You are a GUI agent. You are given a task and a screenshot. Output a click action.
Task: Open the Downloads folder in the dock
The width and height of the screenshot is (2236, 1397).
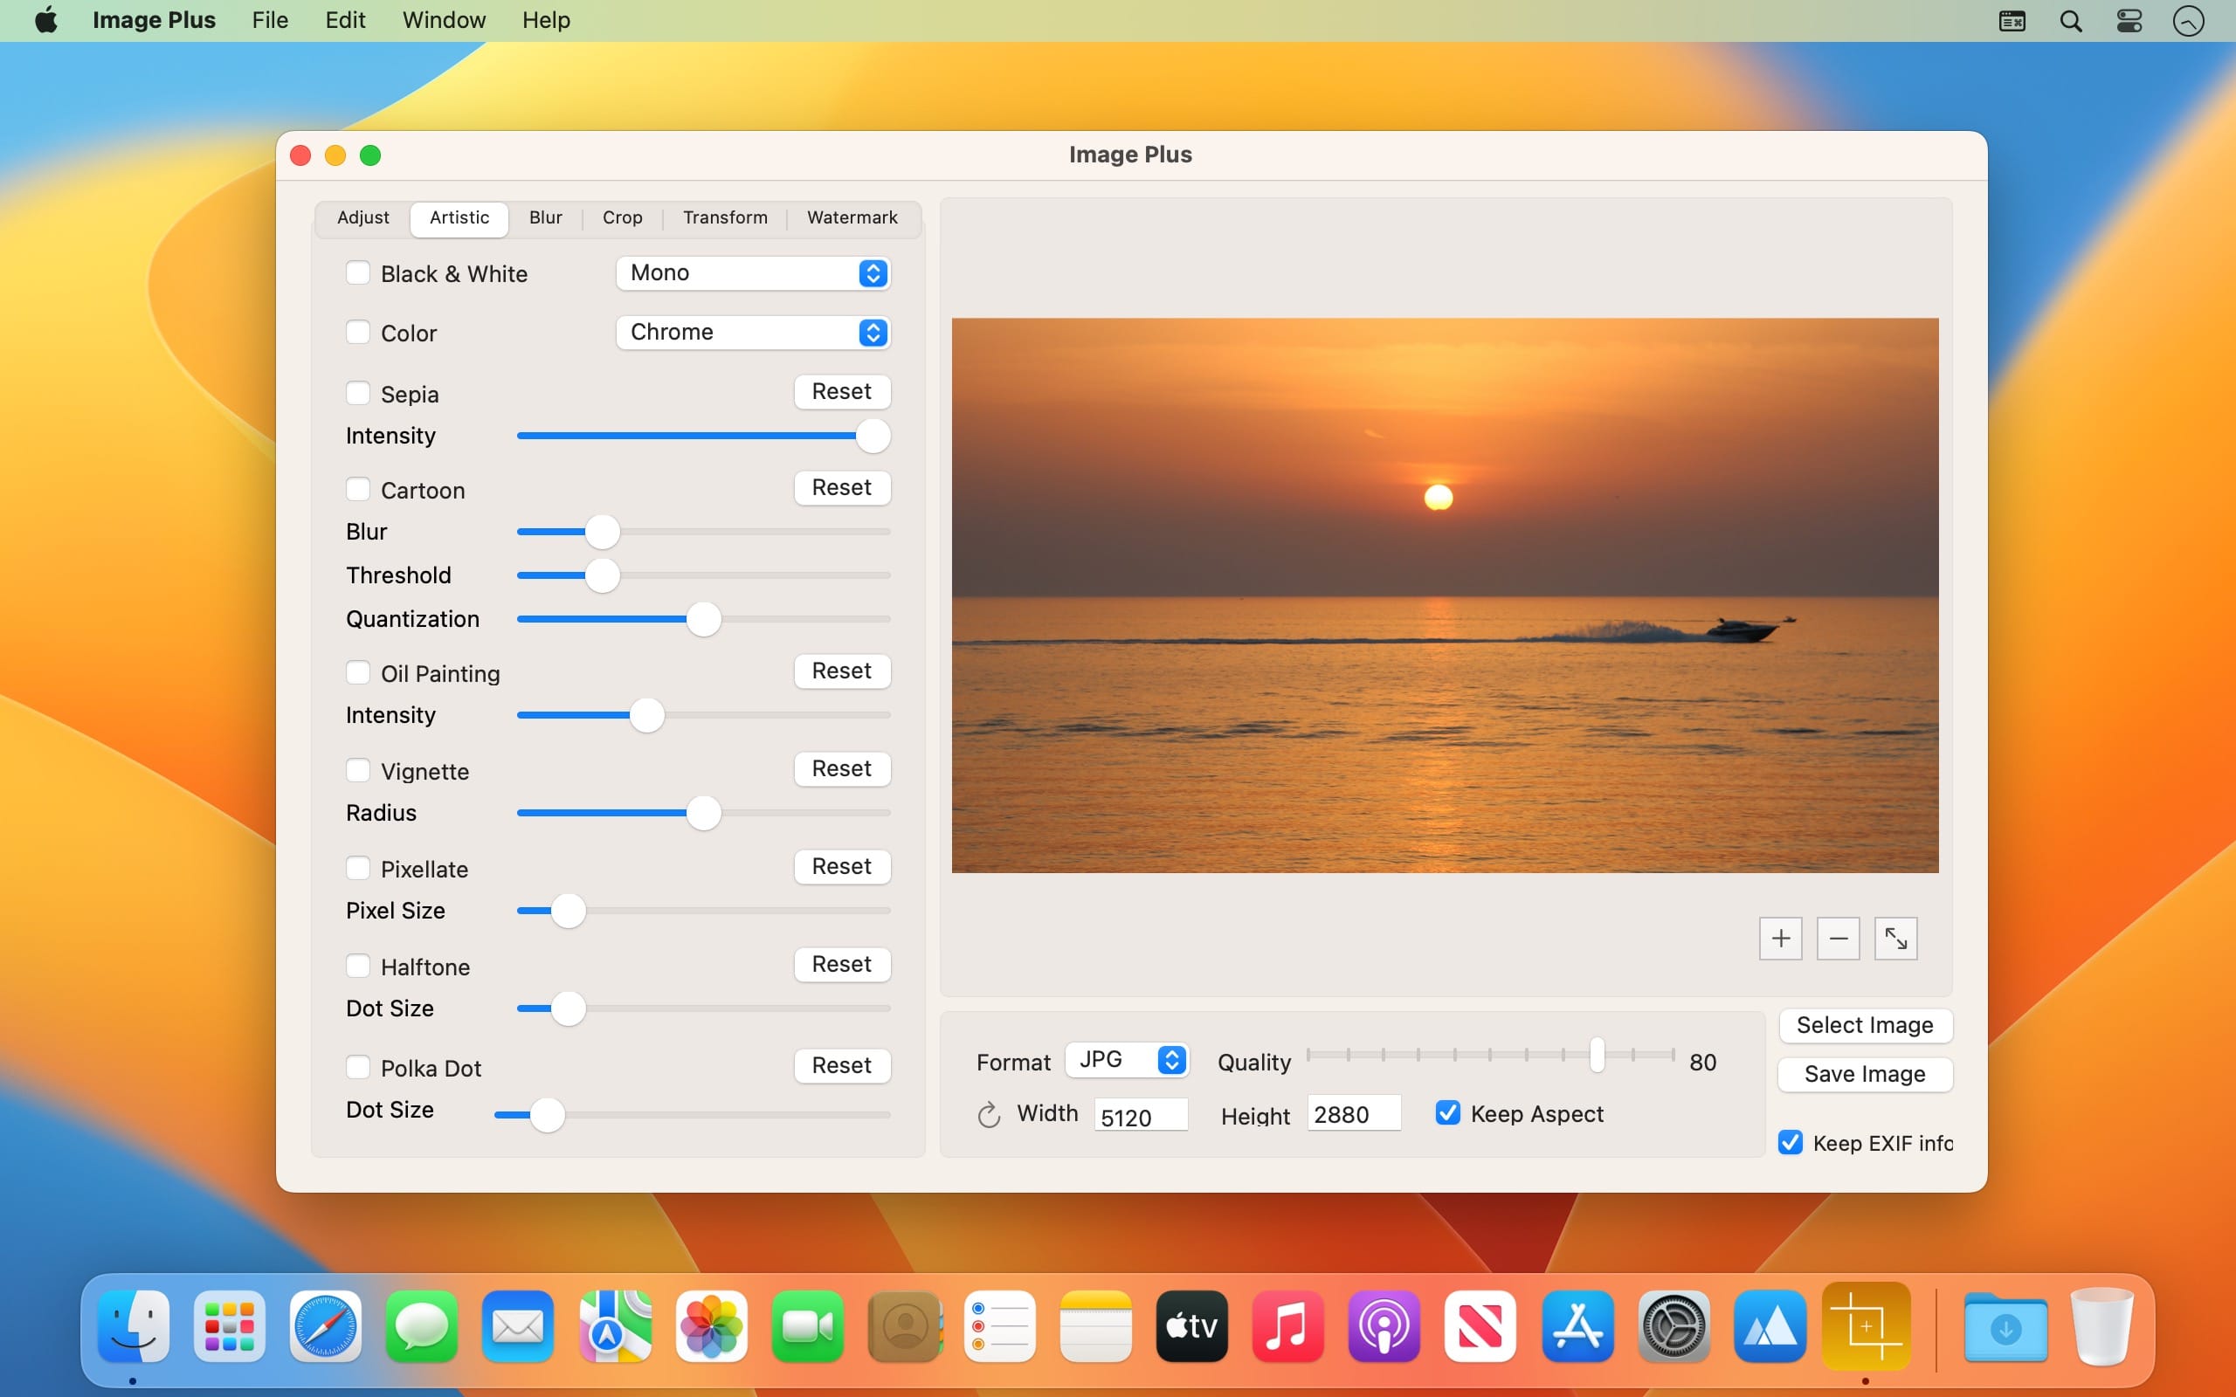coord(2006,1327)
